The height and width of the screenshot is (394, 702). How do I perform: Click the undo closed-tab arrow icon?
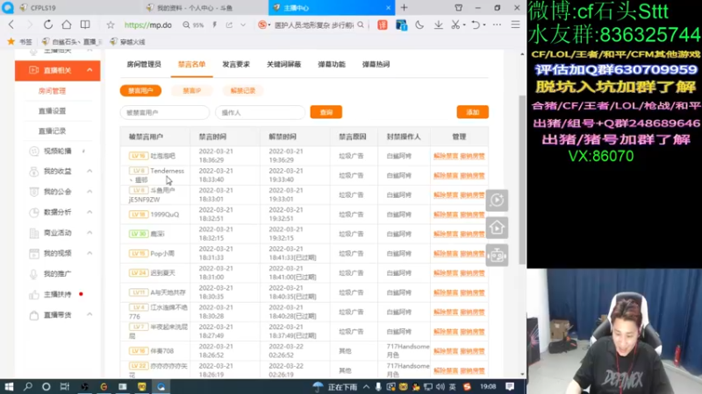[476, 25]
